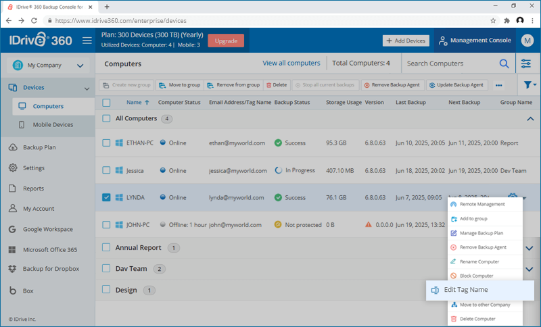This screenshot has height=327, width=541.
Task: Click the gear icon on the LYNDA row
Action: pos(513,196)
